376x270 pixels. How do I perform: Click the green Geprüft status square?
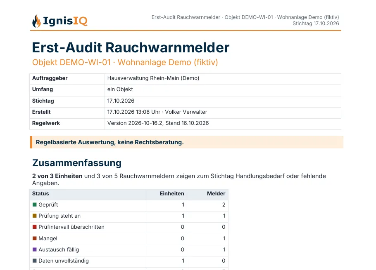(35, 204)
